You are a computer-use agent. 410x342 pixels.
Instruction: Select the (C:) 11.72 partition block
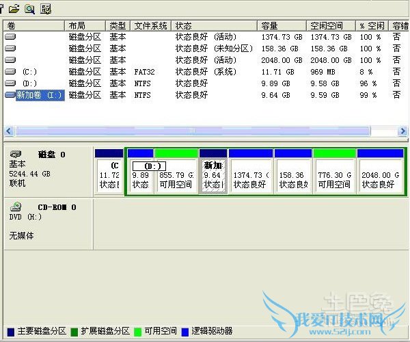109,172
